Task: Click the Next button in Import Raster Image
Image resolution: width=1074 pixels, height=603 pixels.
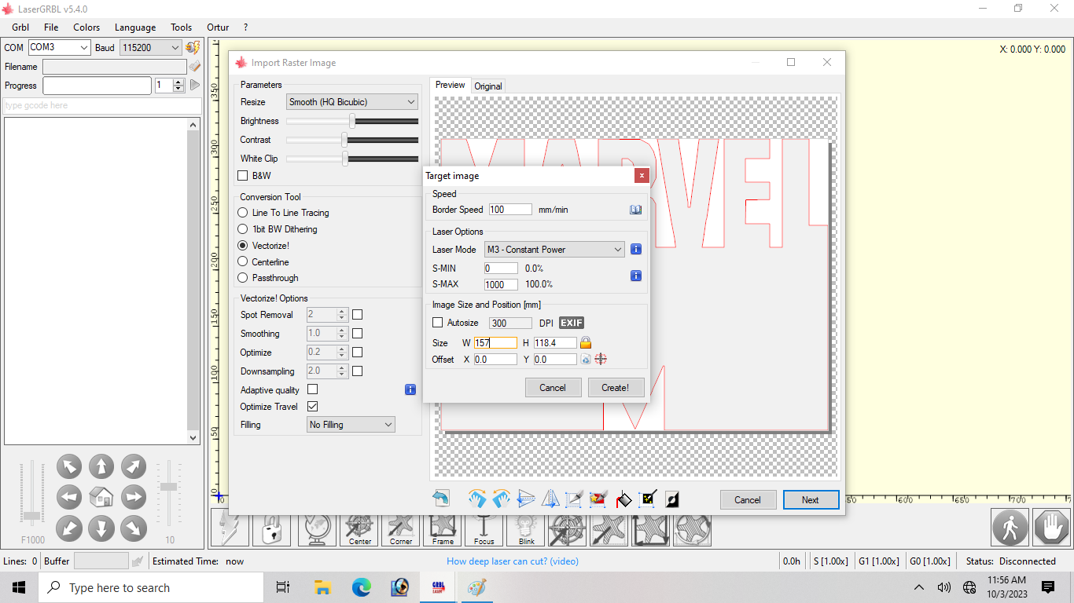Action: [x=811, y=499]
